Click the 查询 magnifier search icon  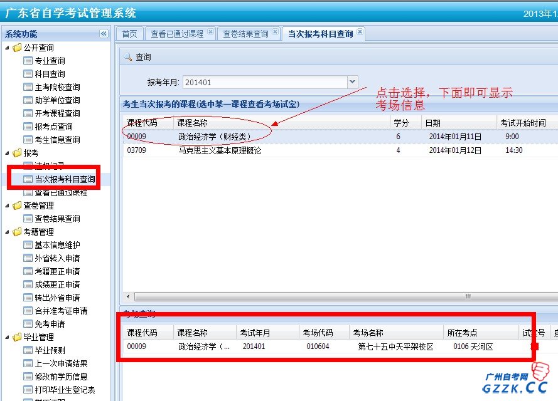pos(127,55)
